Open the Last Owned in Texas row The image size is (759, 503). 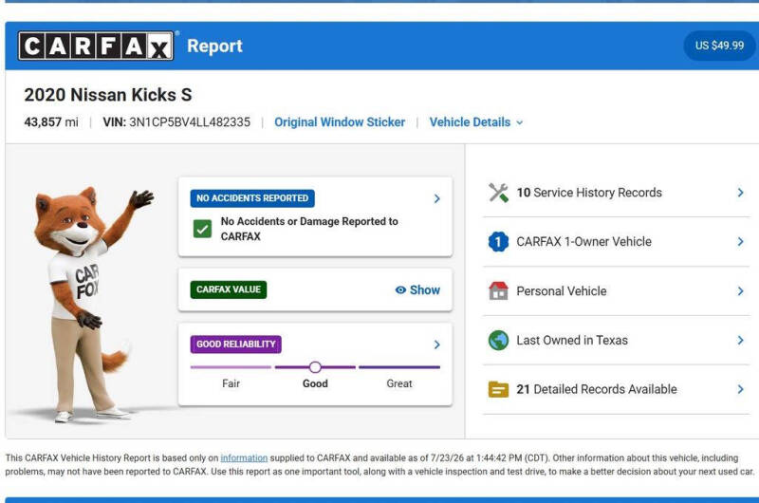pos(616,341)
